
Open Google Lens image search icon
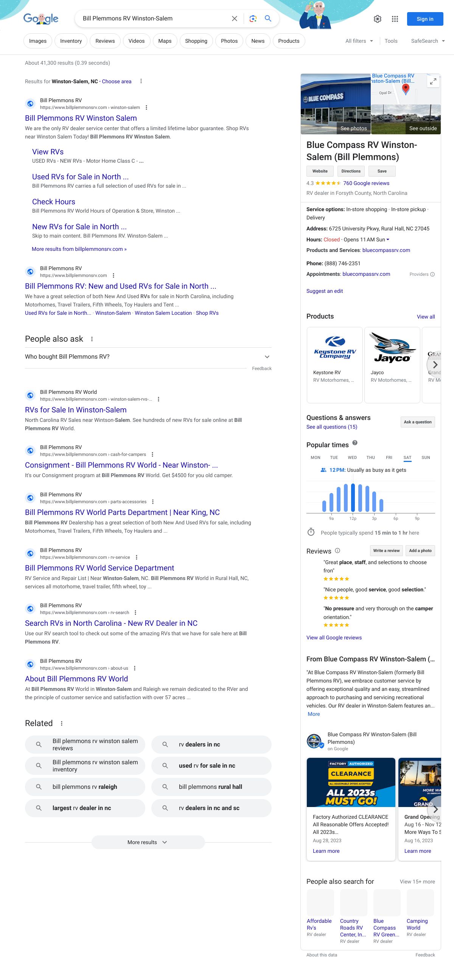coord(253,19)
